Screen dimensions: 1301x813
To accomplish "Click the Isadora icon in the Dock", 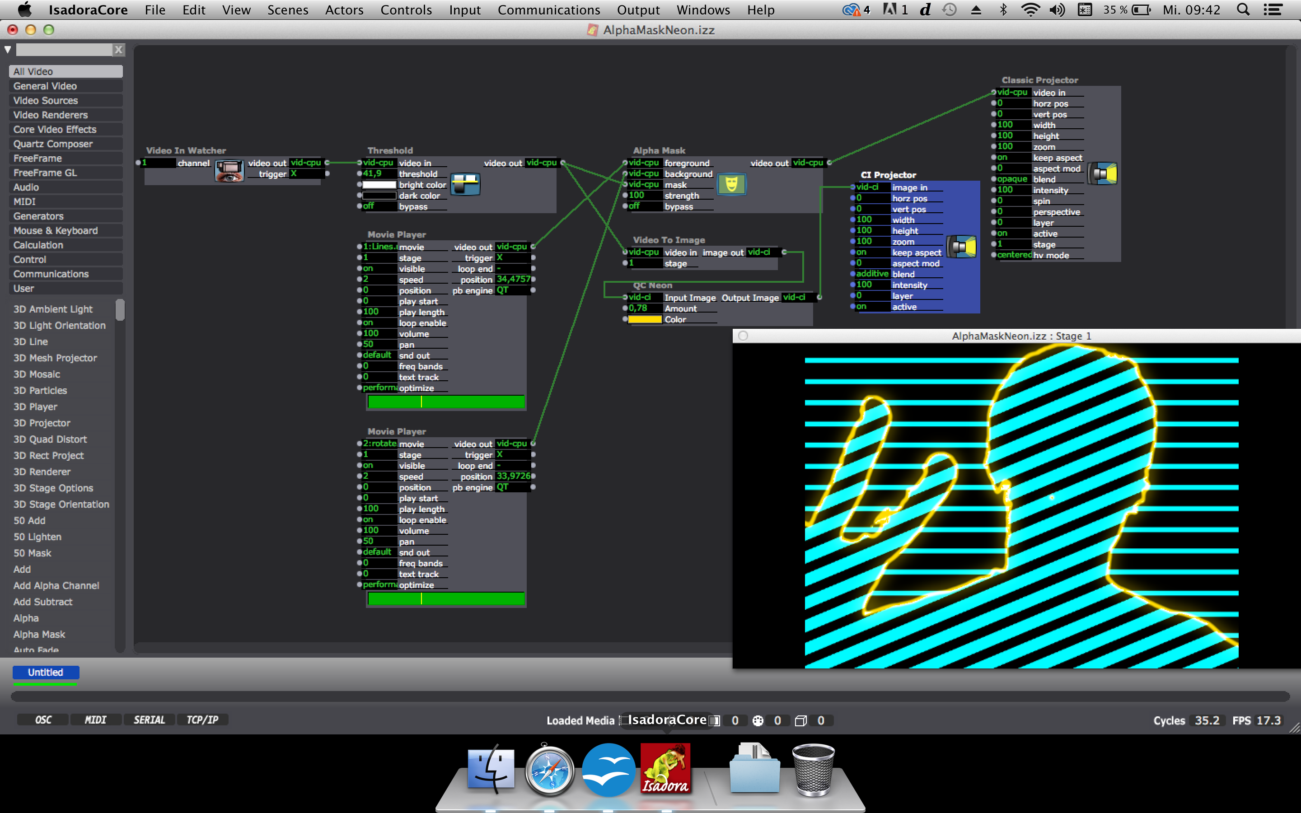I will click(x=665, y=769).
